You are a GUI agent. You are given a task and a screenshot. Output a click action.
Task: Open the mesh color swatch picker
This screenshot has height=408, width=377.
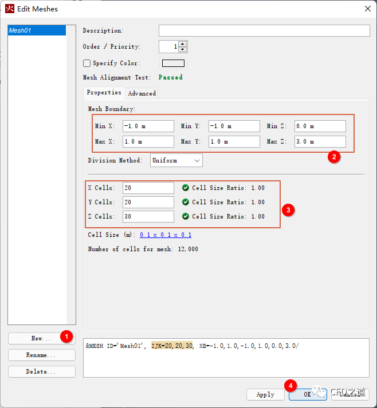173,64
